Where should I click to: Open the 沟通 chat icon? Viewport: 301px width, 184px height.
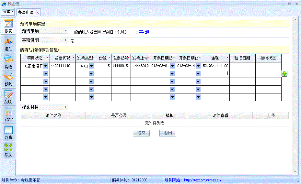pos(8,61)
